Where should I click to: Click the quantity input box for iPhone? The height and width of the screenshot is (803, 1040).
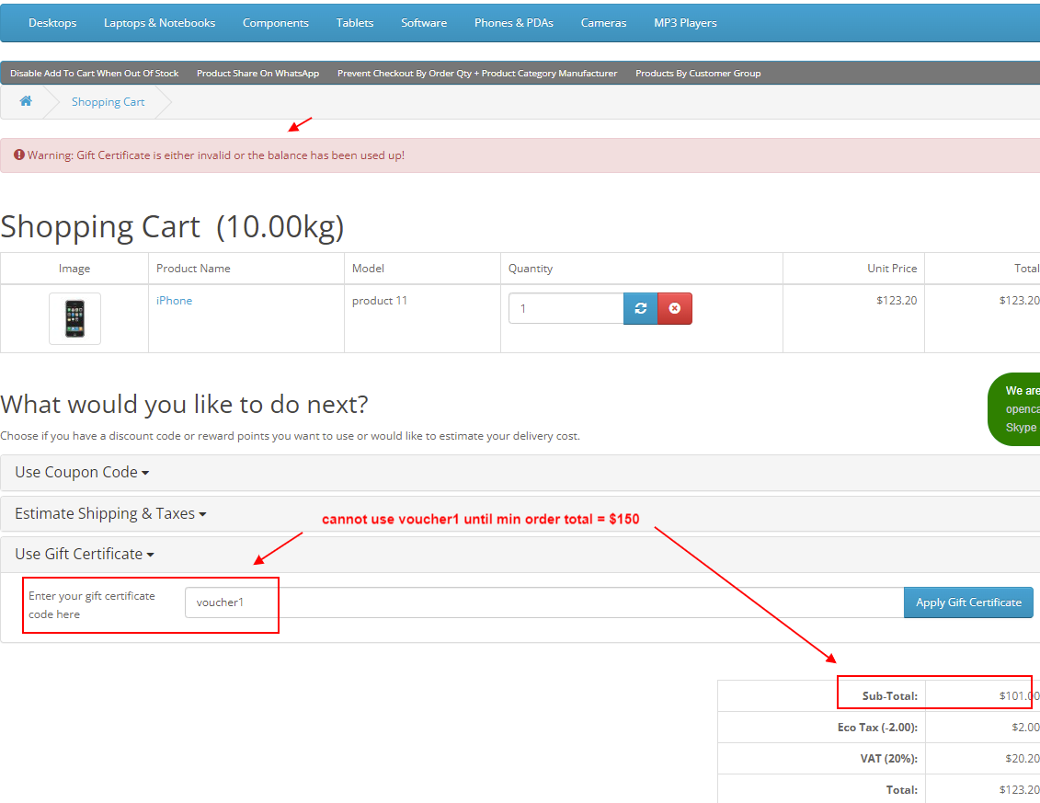tap(566, 308)
